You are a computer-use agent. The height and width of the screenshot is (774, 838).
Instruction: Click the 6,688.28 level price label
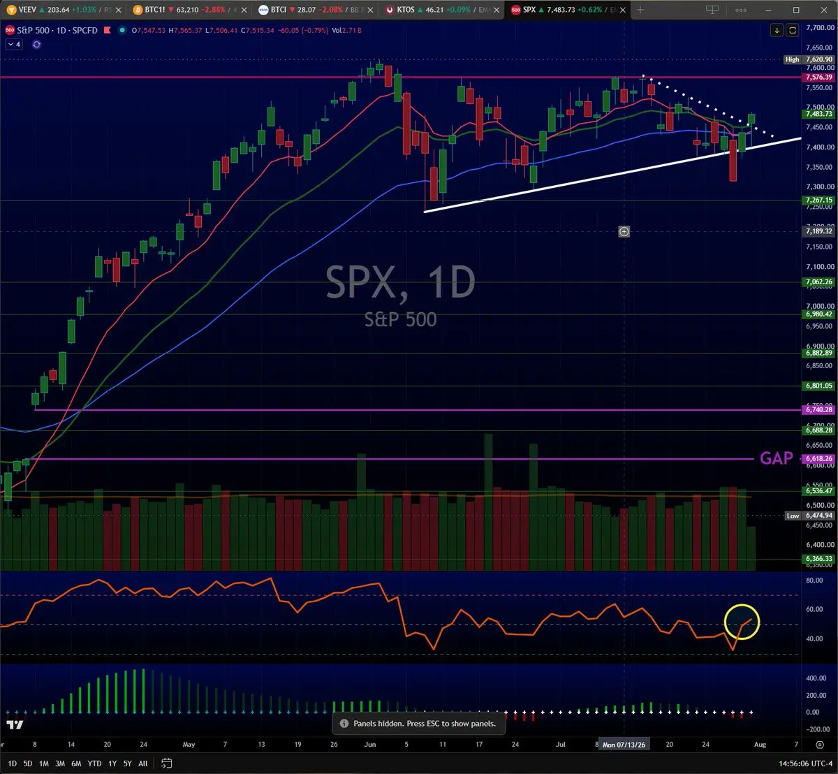tap(818, 430)
